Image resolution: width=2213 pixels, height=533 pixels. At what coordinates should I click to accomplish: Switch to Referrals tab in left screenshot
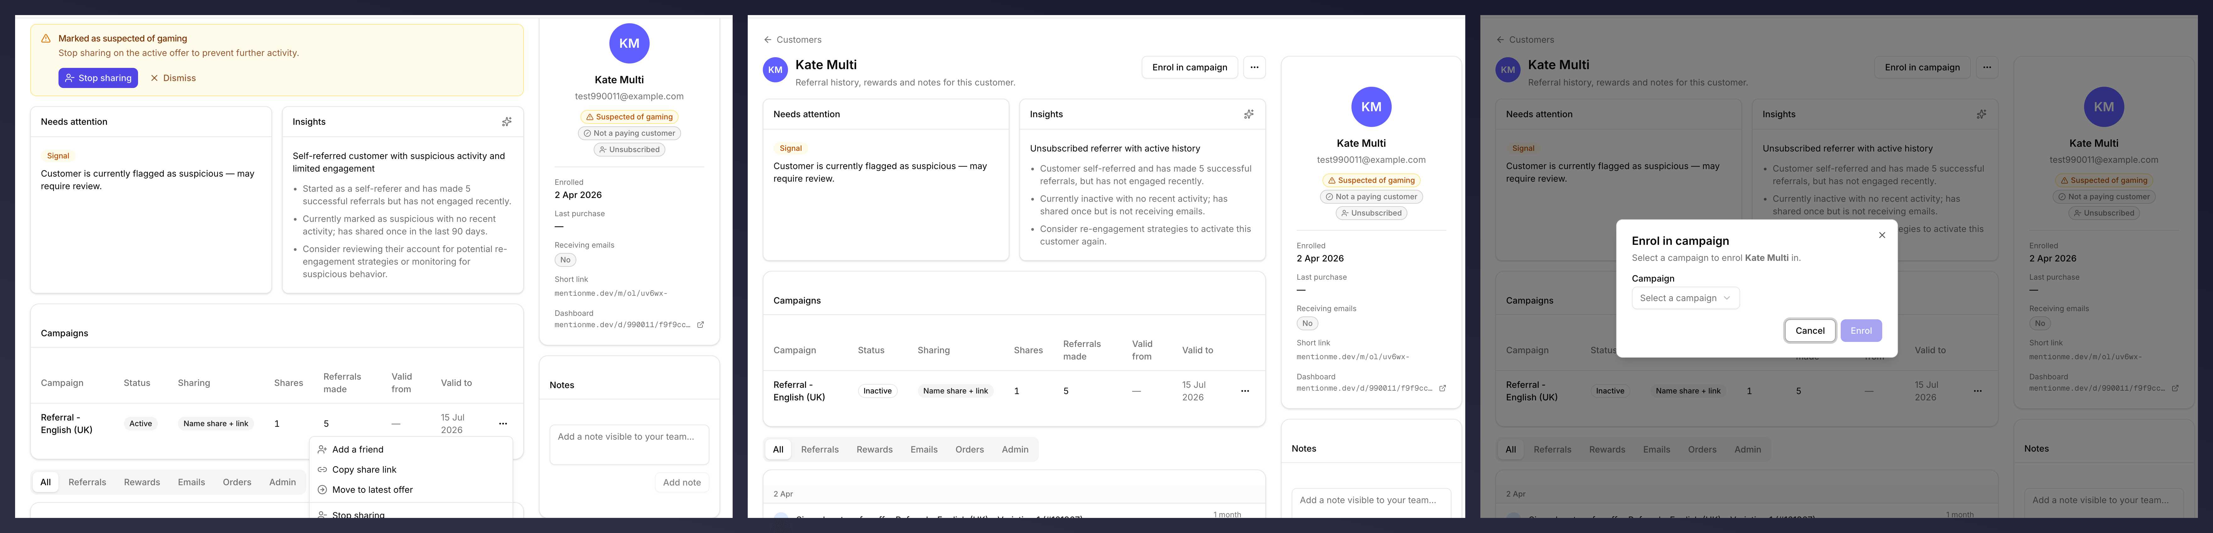[x=88, y=482]
